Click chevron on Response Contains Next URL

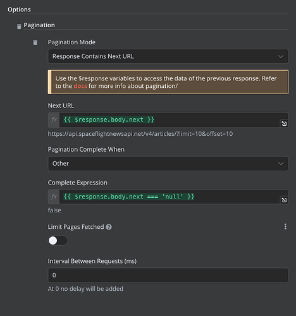(x=281, y=56)
